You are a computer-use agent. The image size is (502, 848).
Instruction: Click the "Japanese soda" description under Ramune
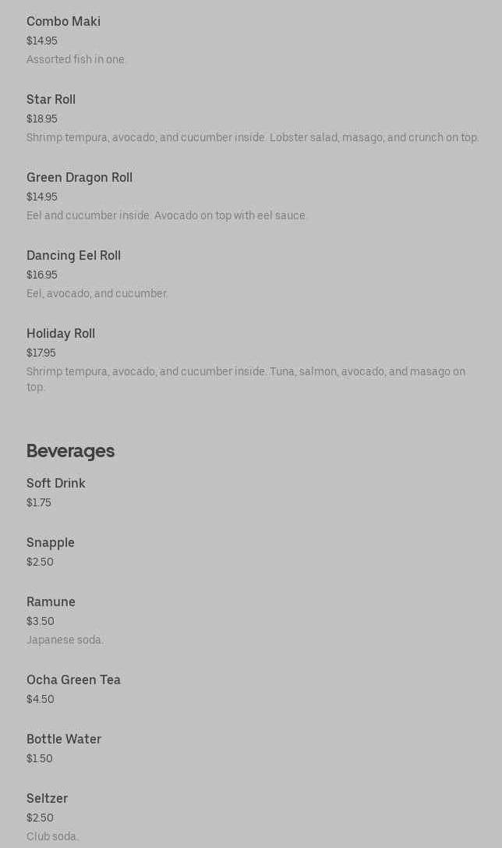[x=65, y=640]
